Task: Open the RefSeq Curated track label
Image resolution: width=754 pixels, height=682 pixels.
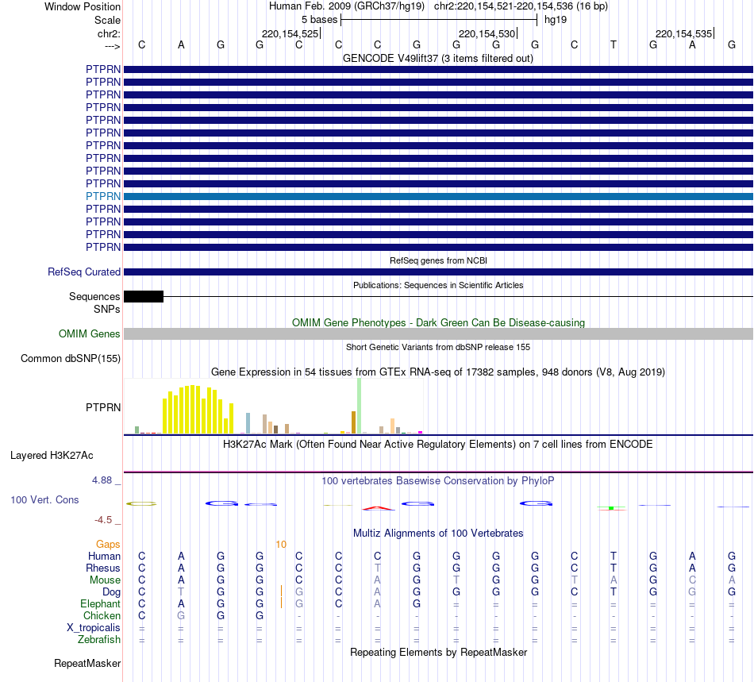Action: 84,272
